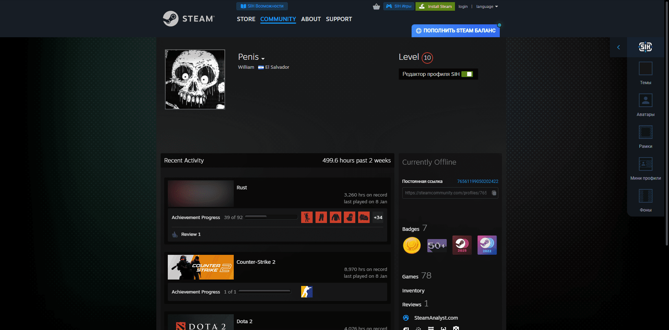Open the language dropdown
The width and height of the screenshot is (669, 330).
tap(487, 6)
